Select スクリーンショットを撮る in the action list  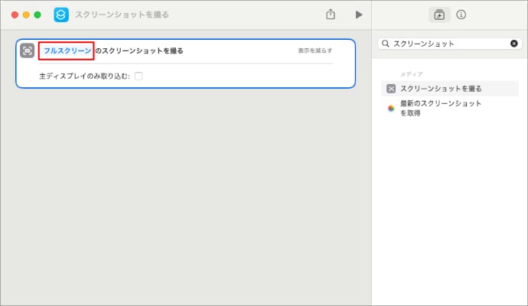click(x=441, y=89)
